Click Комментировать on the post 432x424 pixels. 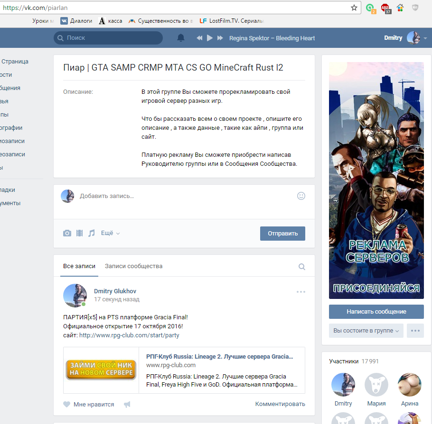coord(280,404)
